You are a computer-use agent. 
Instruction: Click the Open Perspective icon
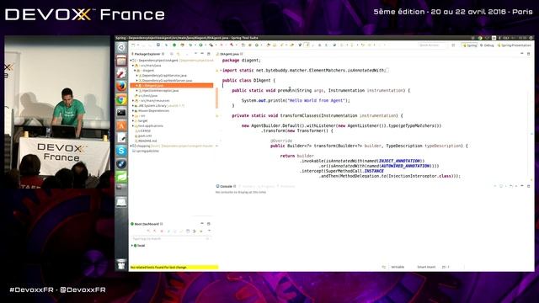453,45
